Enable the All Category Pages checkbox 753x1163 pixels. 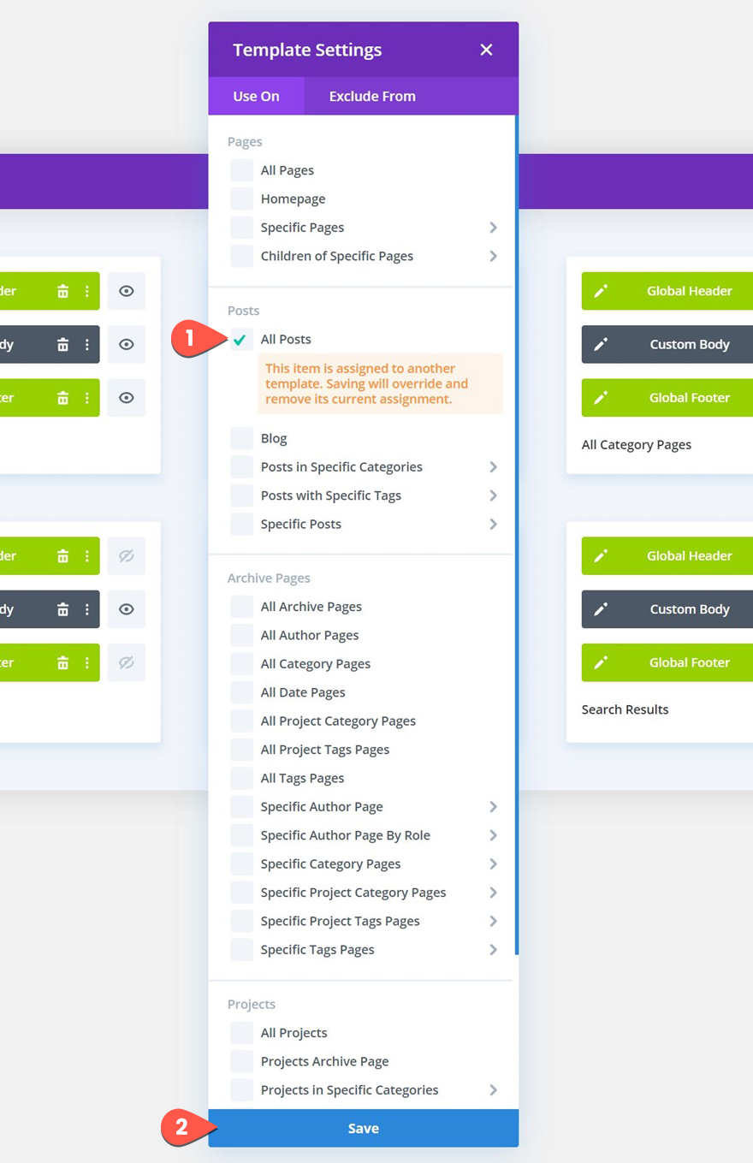(x=241, y=664)
